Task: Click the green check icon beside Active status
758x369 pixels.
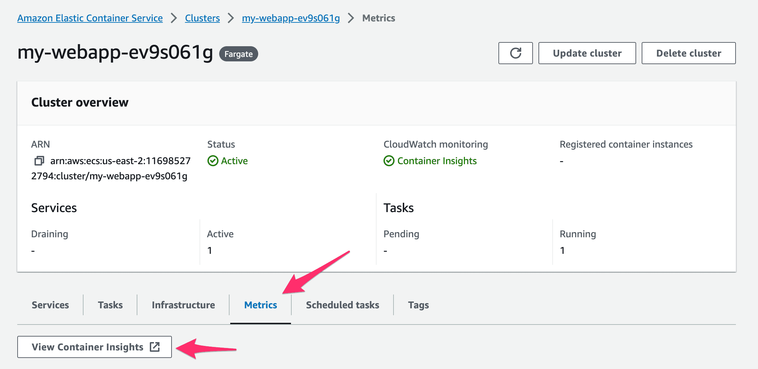Action: click(213, 161)
